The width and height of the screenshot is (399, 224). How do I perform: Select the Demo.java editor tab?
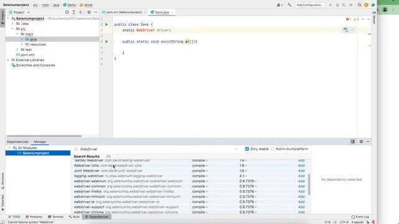(161, 12)
